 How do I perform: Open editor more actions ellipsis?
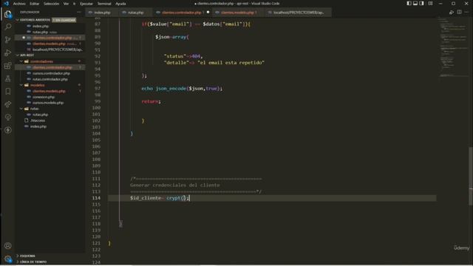(x=466, y=12)
